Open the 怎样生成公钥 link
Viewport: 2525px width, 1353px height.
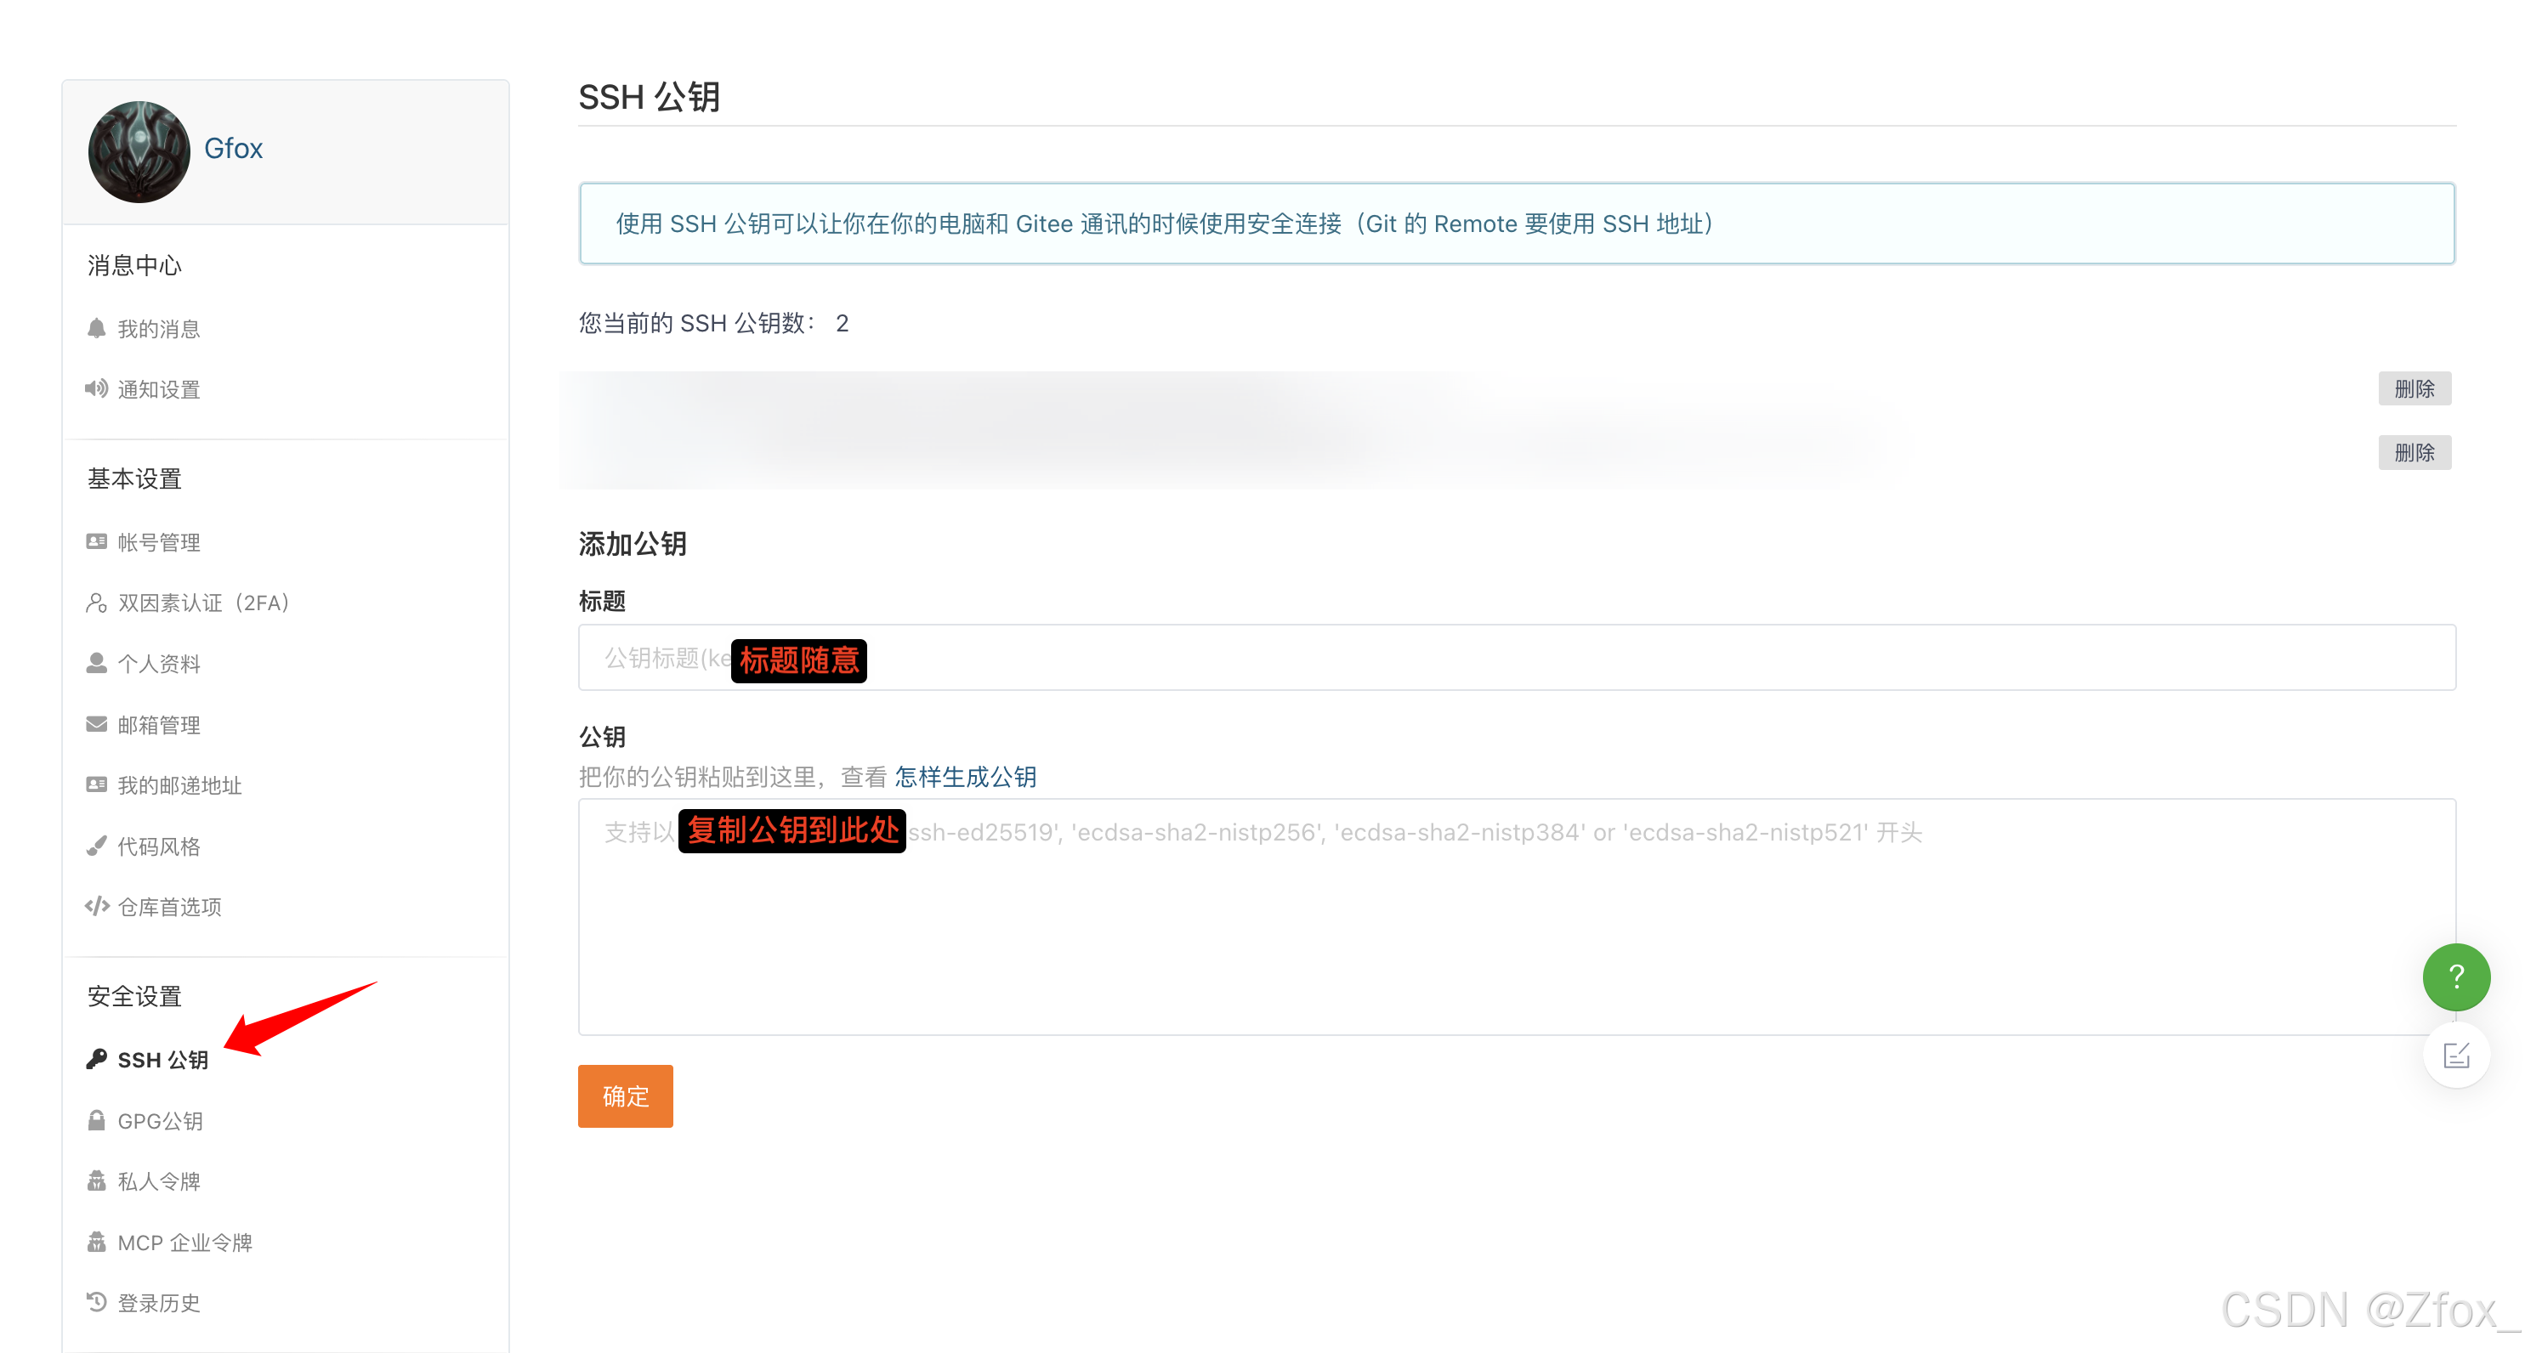tap(965, 777)
